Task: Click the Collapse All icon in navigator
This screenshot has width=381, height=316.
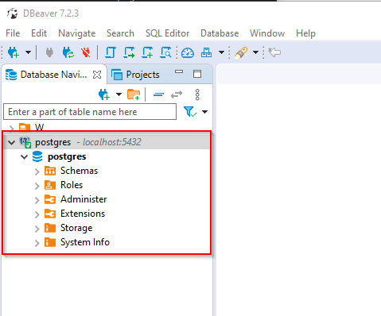Action: (x=158, y=94)
